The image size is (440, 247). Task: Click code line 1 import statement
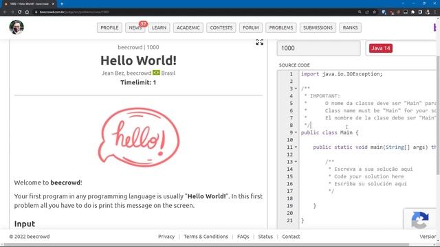tap(342, 74)
